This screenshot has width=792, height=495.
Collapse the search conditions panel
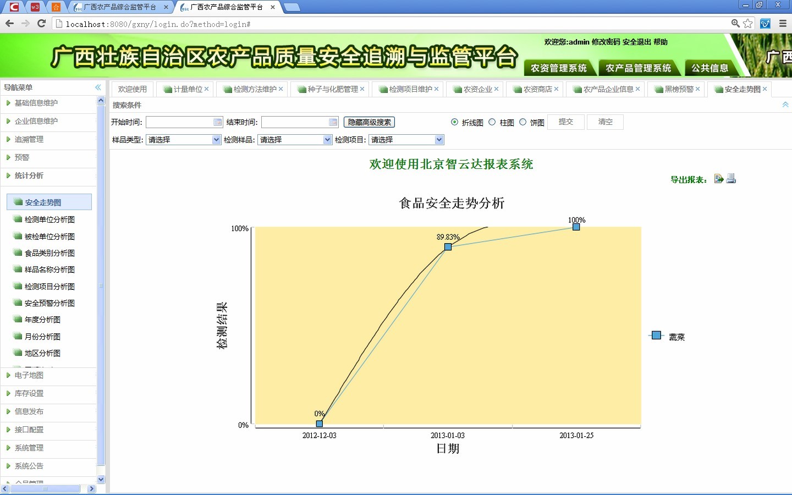coord(785,105)
